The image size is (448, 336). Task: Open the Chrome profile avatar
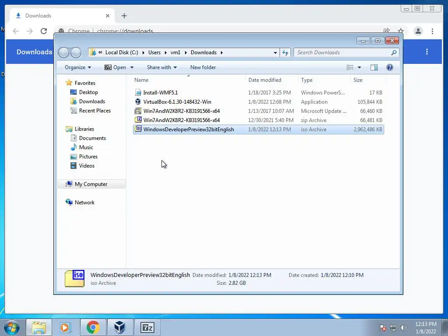(x=418, y=31)
